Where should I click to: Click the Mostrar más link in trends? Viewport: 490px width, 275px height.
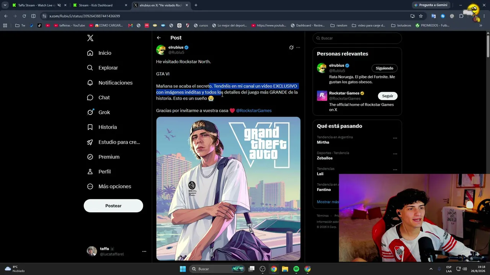tap(328, 202)
